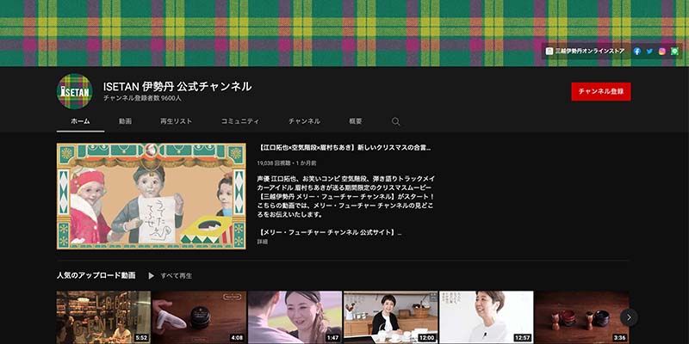Advance video carousel with right chevron
The width and height of the screenshot is (689, 344).
coord(629,317)
